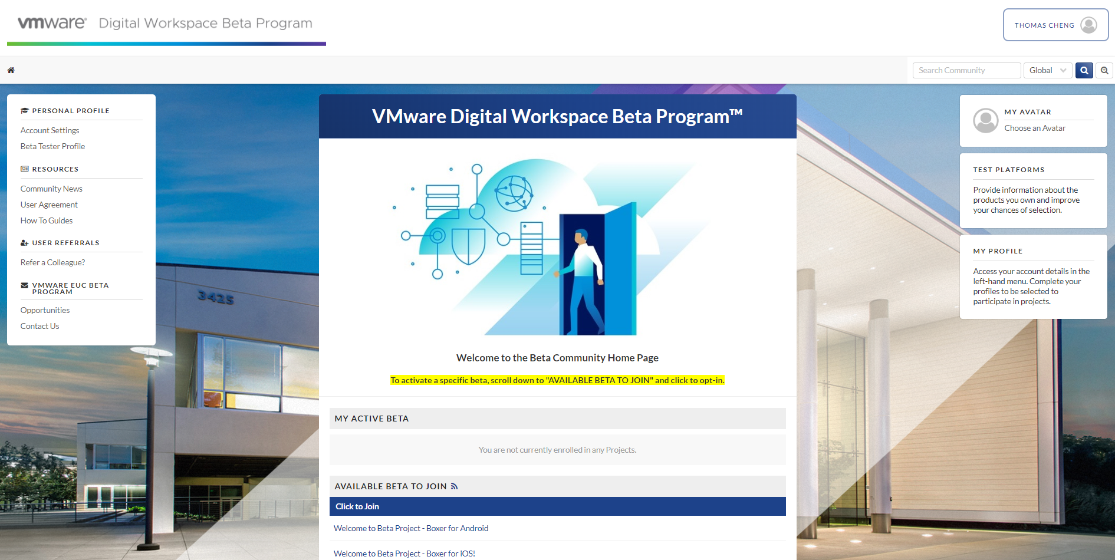Open How To Guides
Image resolution: width=1115 pixels, height=560 pixels.
47,220
